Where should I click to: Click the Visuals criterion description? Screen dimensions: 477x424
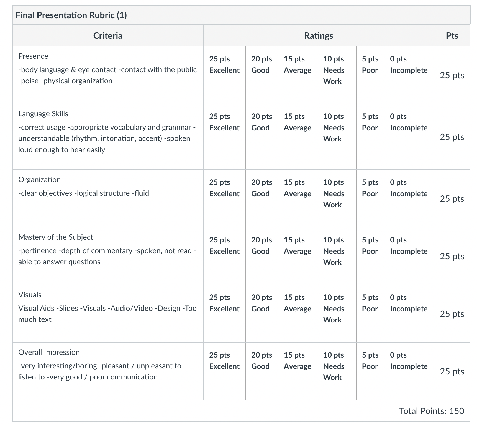[x=107, y=314]
